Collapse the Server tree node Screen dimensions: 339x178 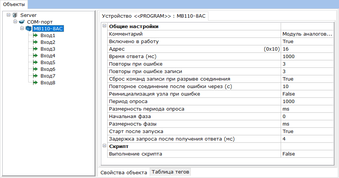tap(8, 15)
